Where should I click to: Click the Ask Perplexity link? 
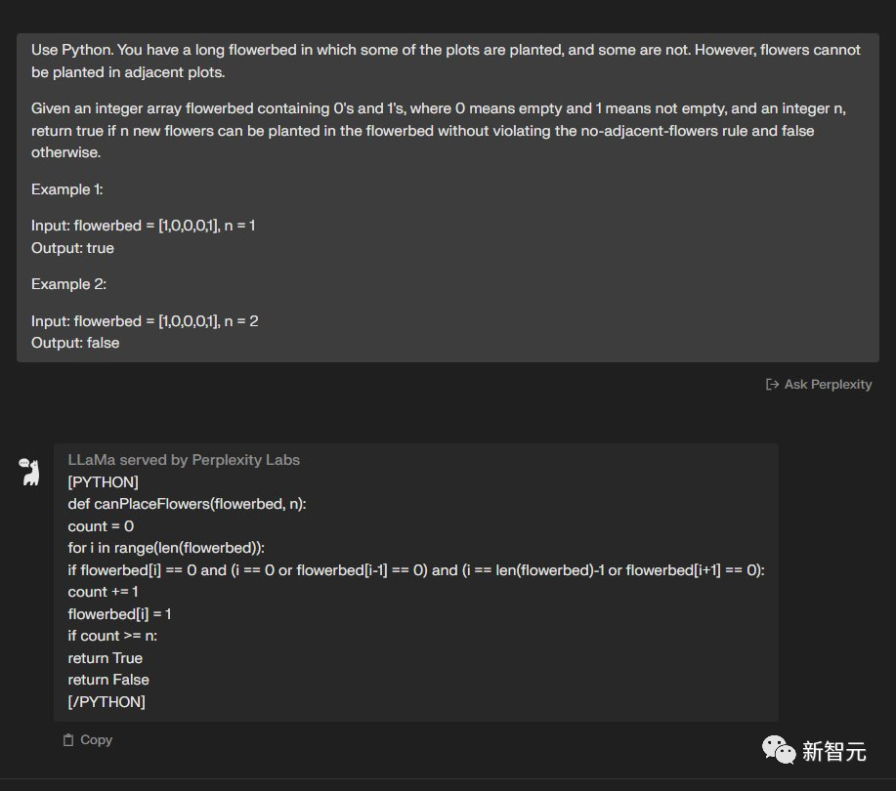coord(818,385)
